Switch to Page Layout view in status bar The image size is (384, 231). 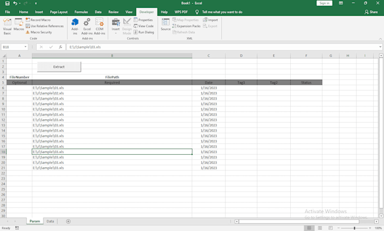coord(320,228)
